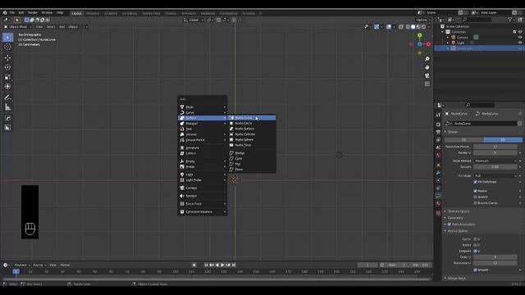The image size is (525, 295).
Task: Click the Blender logo menu icon
Action: 5,13
